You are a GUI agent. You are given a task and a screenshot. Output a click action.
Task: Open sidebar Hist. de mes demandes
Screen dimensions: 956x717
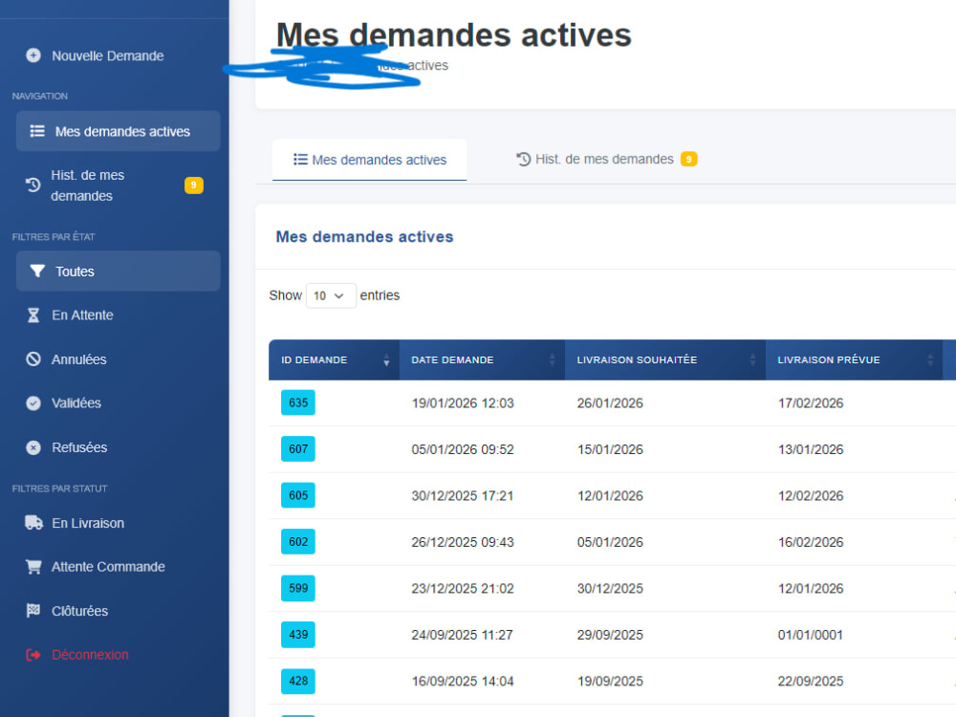[x=87, y=185]
